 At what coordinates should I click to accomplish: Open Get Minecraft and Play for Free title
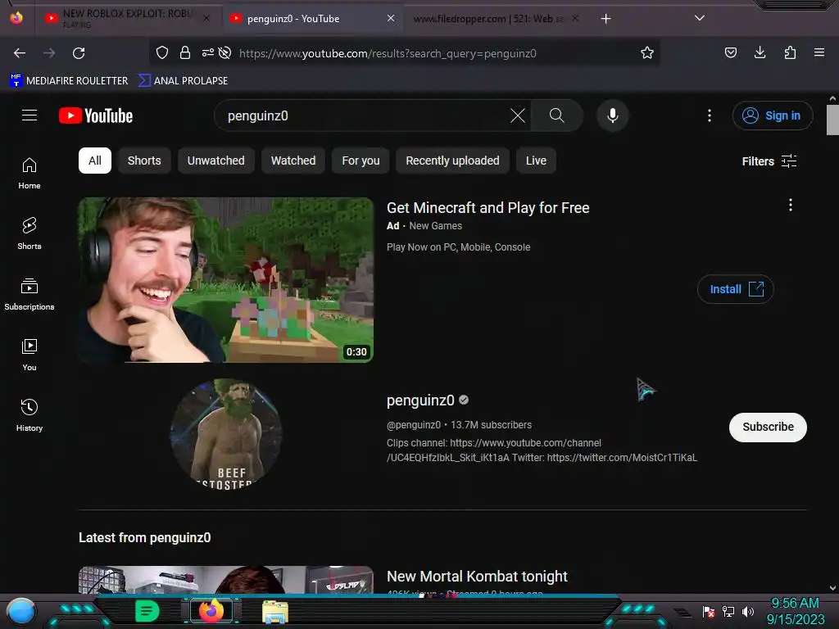(x=488, y=207)
